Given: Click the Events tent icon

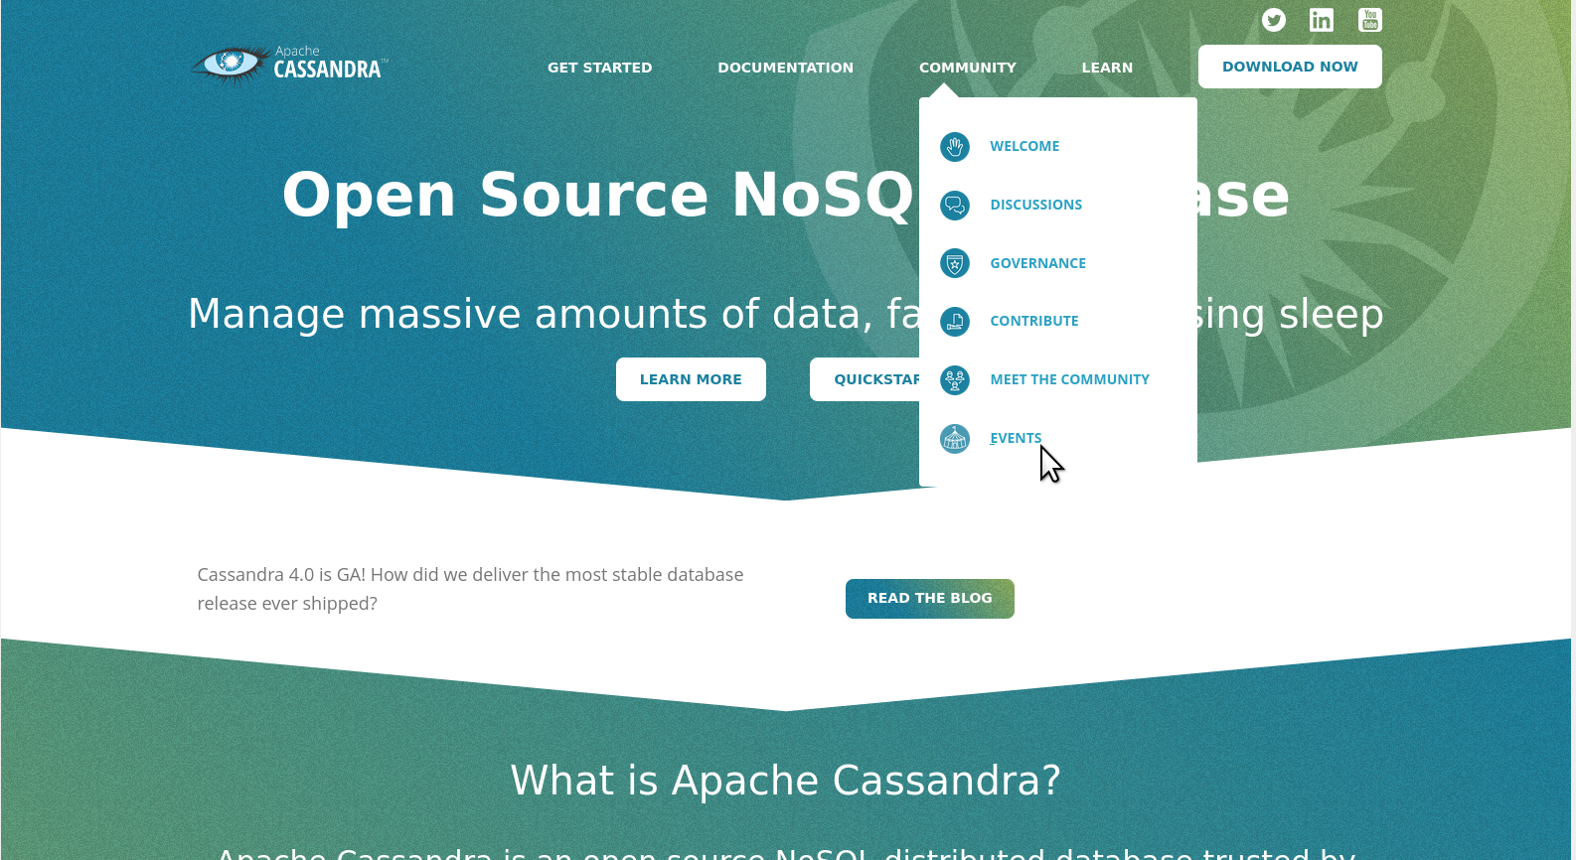Looking at the screenshot, I should [955, 438].
